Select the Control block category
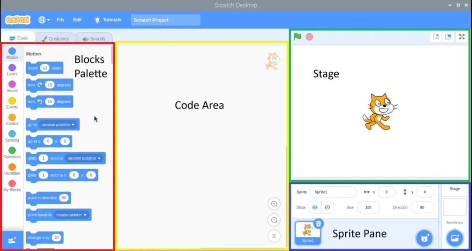This screenshot has width=472, height=251. coord(12,120)
